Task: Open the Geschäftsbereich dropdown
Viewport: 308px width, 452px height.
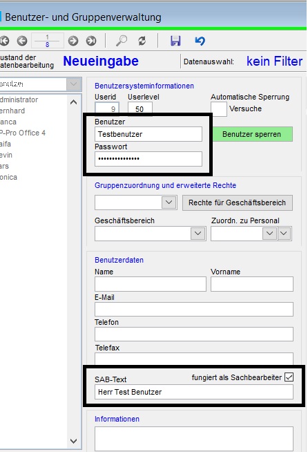Action: click(198, 233)
